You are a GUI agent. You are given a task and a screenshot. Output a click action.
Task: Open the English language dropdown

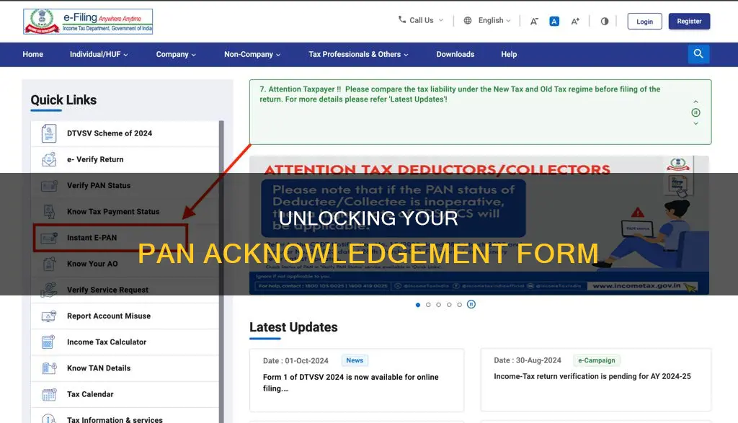[494, 20]
